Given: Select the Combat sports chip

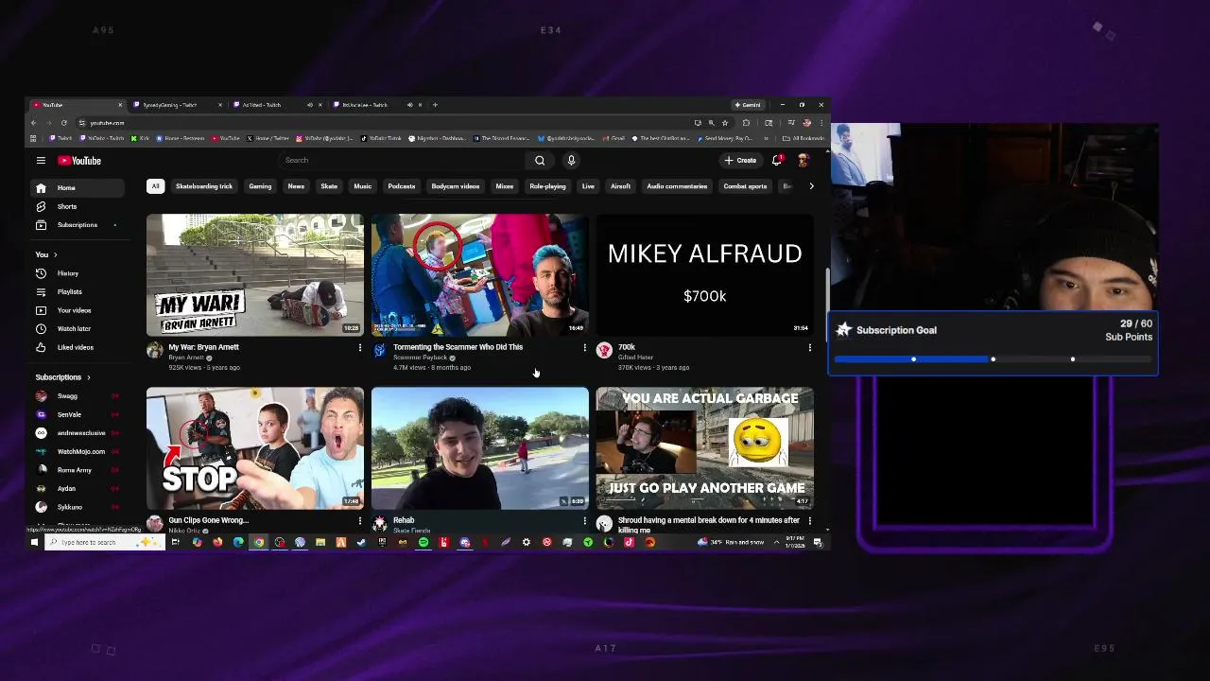Looking at the screenshot, I should [x=745, y=186].
